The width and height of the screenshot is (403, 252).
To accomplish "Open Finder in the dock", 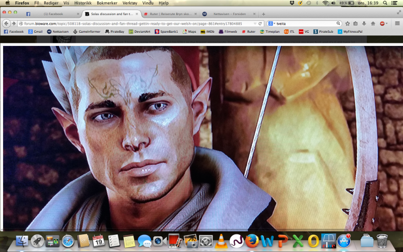I will (22, 241).
